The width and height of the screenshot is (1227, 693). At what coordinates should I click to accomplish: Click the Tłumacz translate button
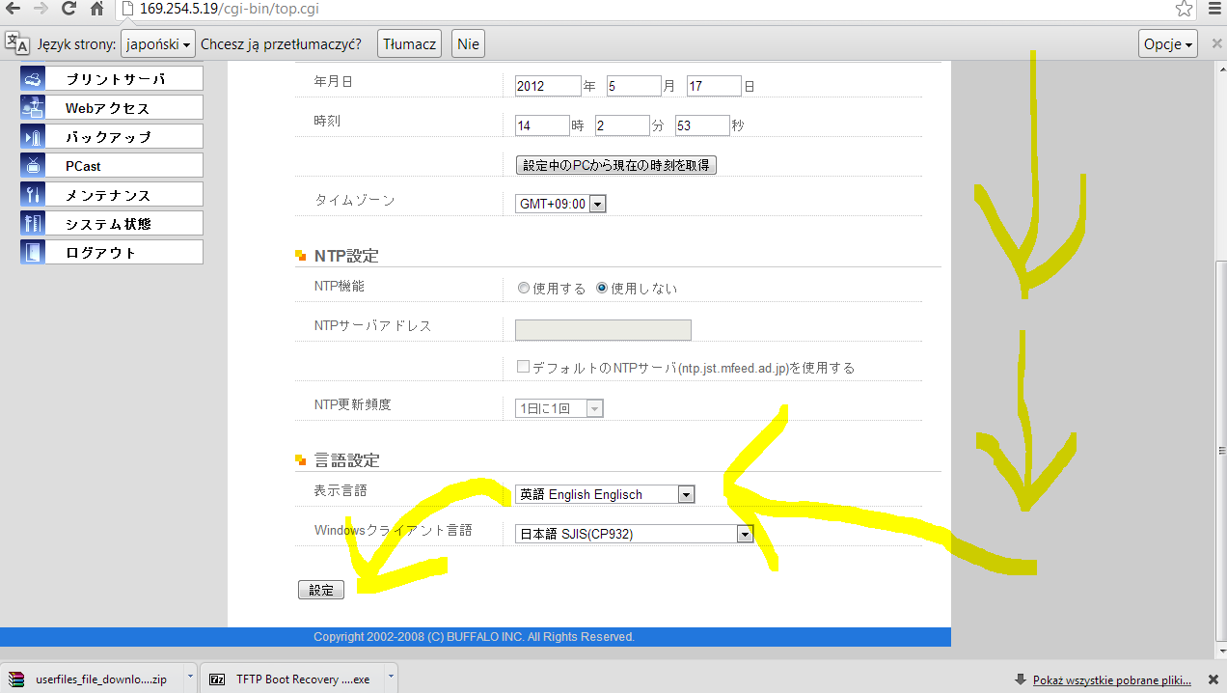coord(410,44)
